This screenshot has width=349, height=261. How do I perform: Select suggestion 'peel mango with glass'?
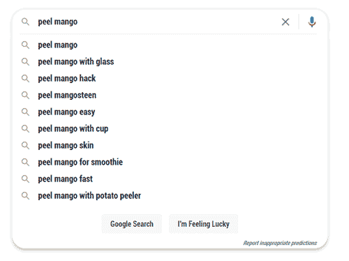168,62
